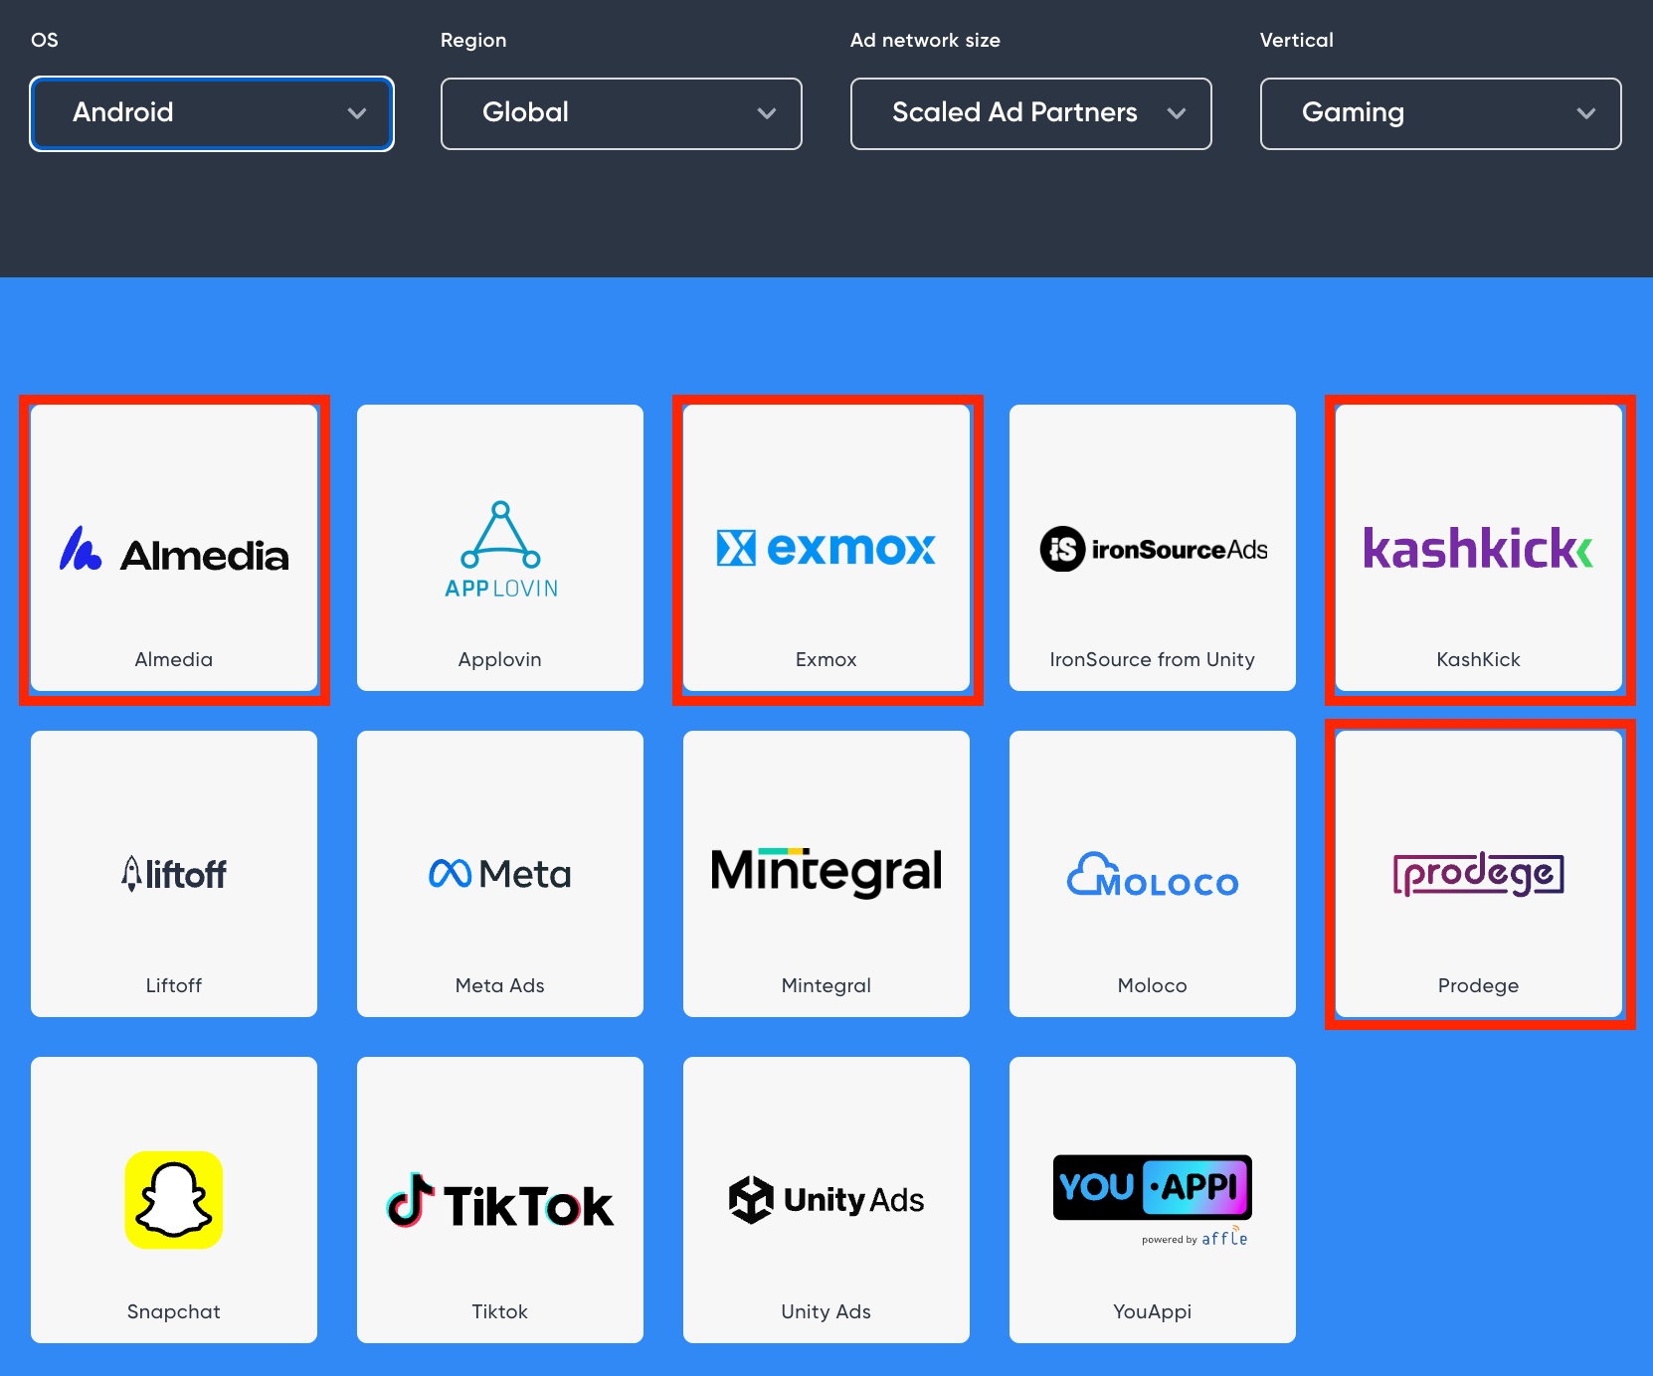Click the liftoff rocket logo

pyautogui.click(x=174, y=874)
